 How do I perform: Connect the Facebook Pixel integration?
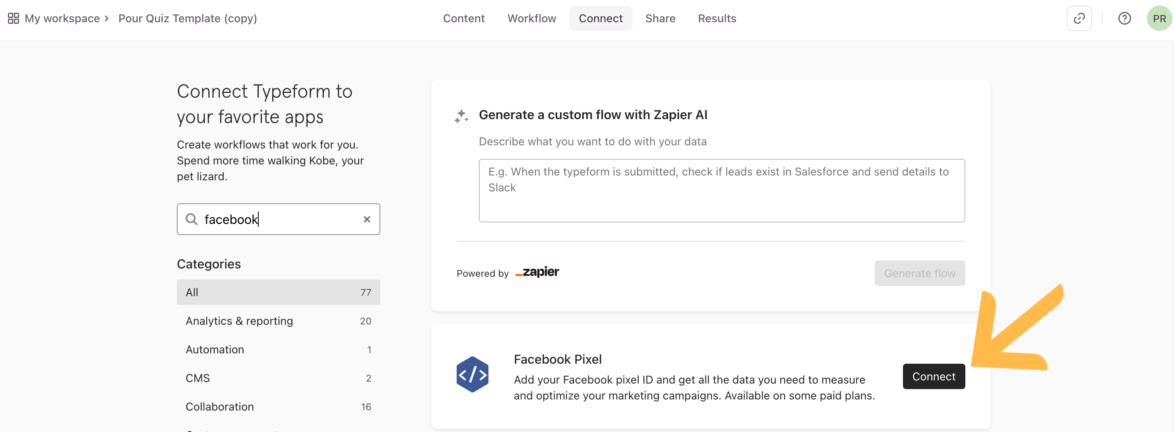(934, 376)
